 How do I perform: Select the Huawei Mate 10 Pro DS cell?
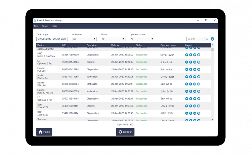tap(45, 91)
